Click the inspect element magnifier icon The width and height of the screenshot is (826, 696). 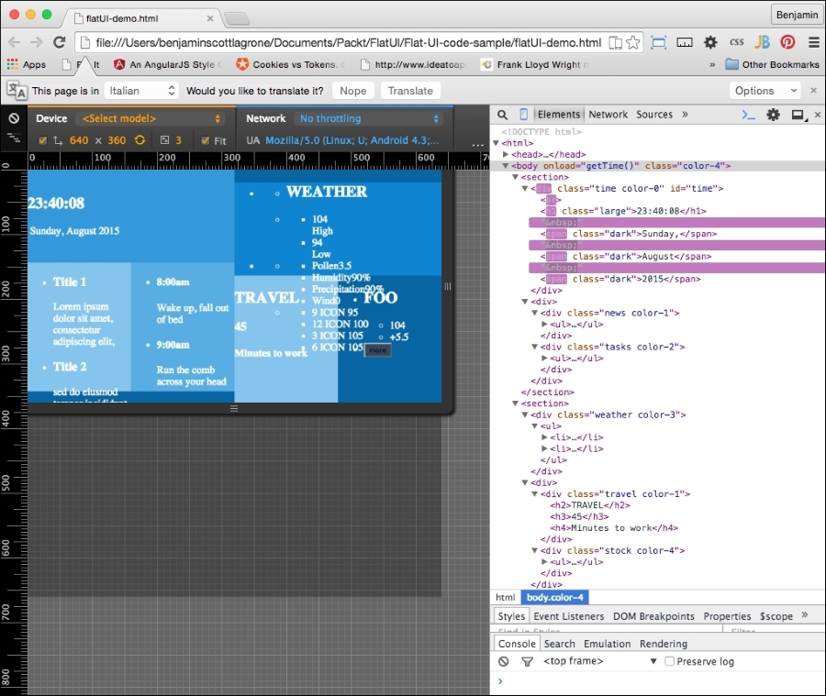503,115
